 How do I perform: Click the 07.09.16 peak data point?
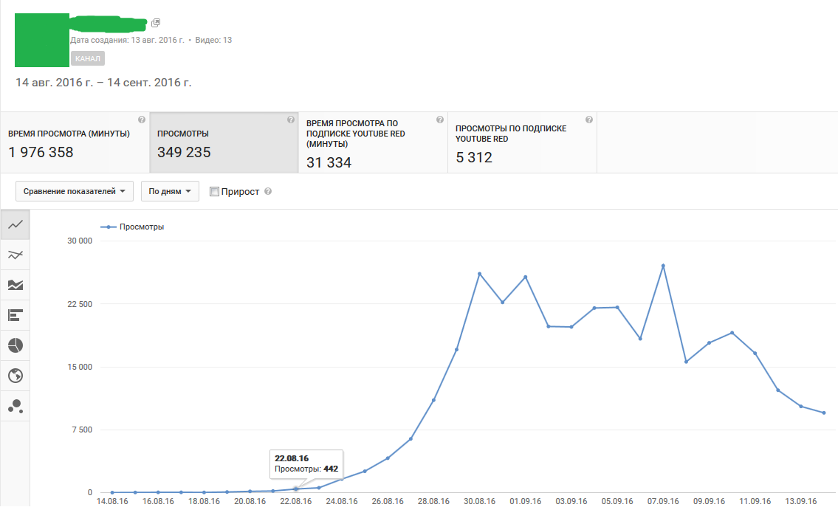[663, 266]
